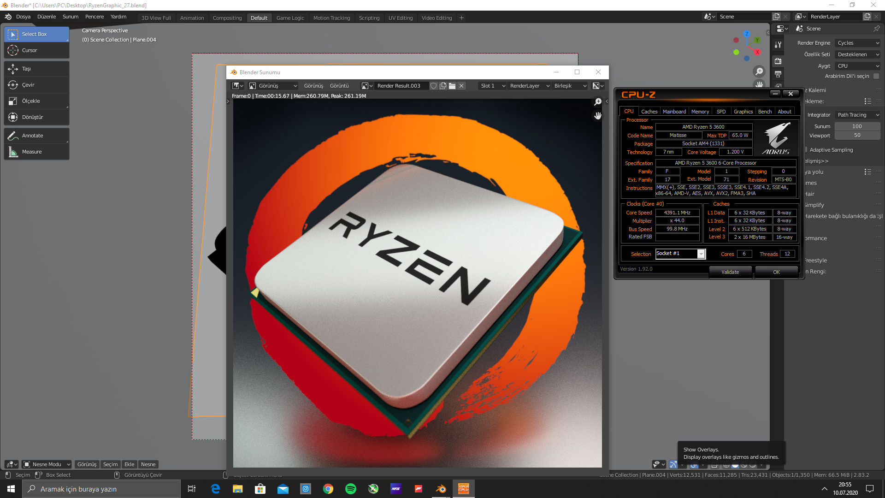Open Render Engine Cycles dropdown
Viewport: 885px width, 498px height.
click(858, 43)
